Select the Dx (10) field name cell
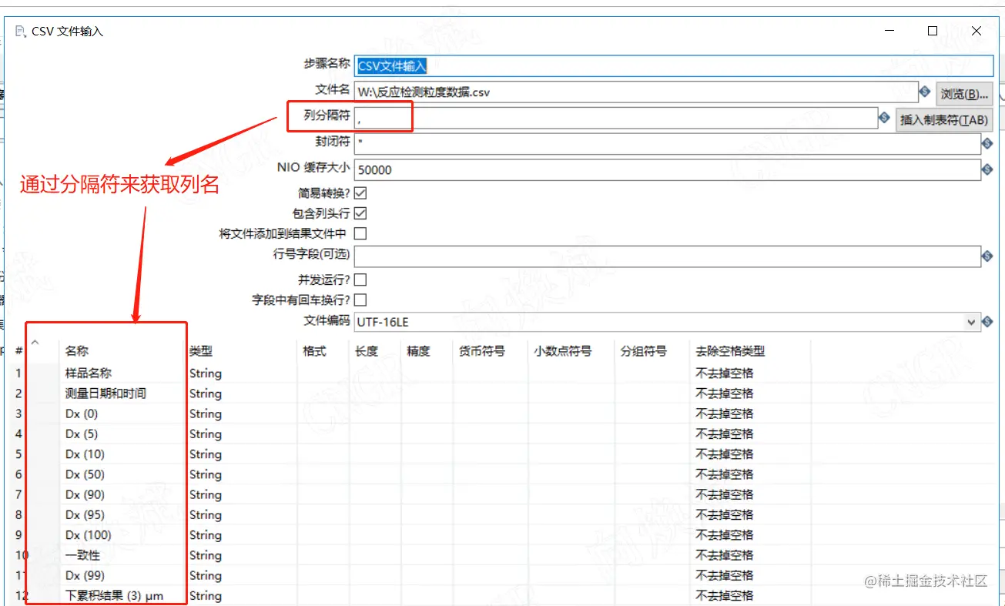Image resolution: width=1005 pixels, height=606 pixels. click(123, 454)
